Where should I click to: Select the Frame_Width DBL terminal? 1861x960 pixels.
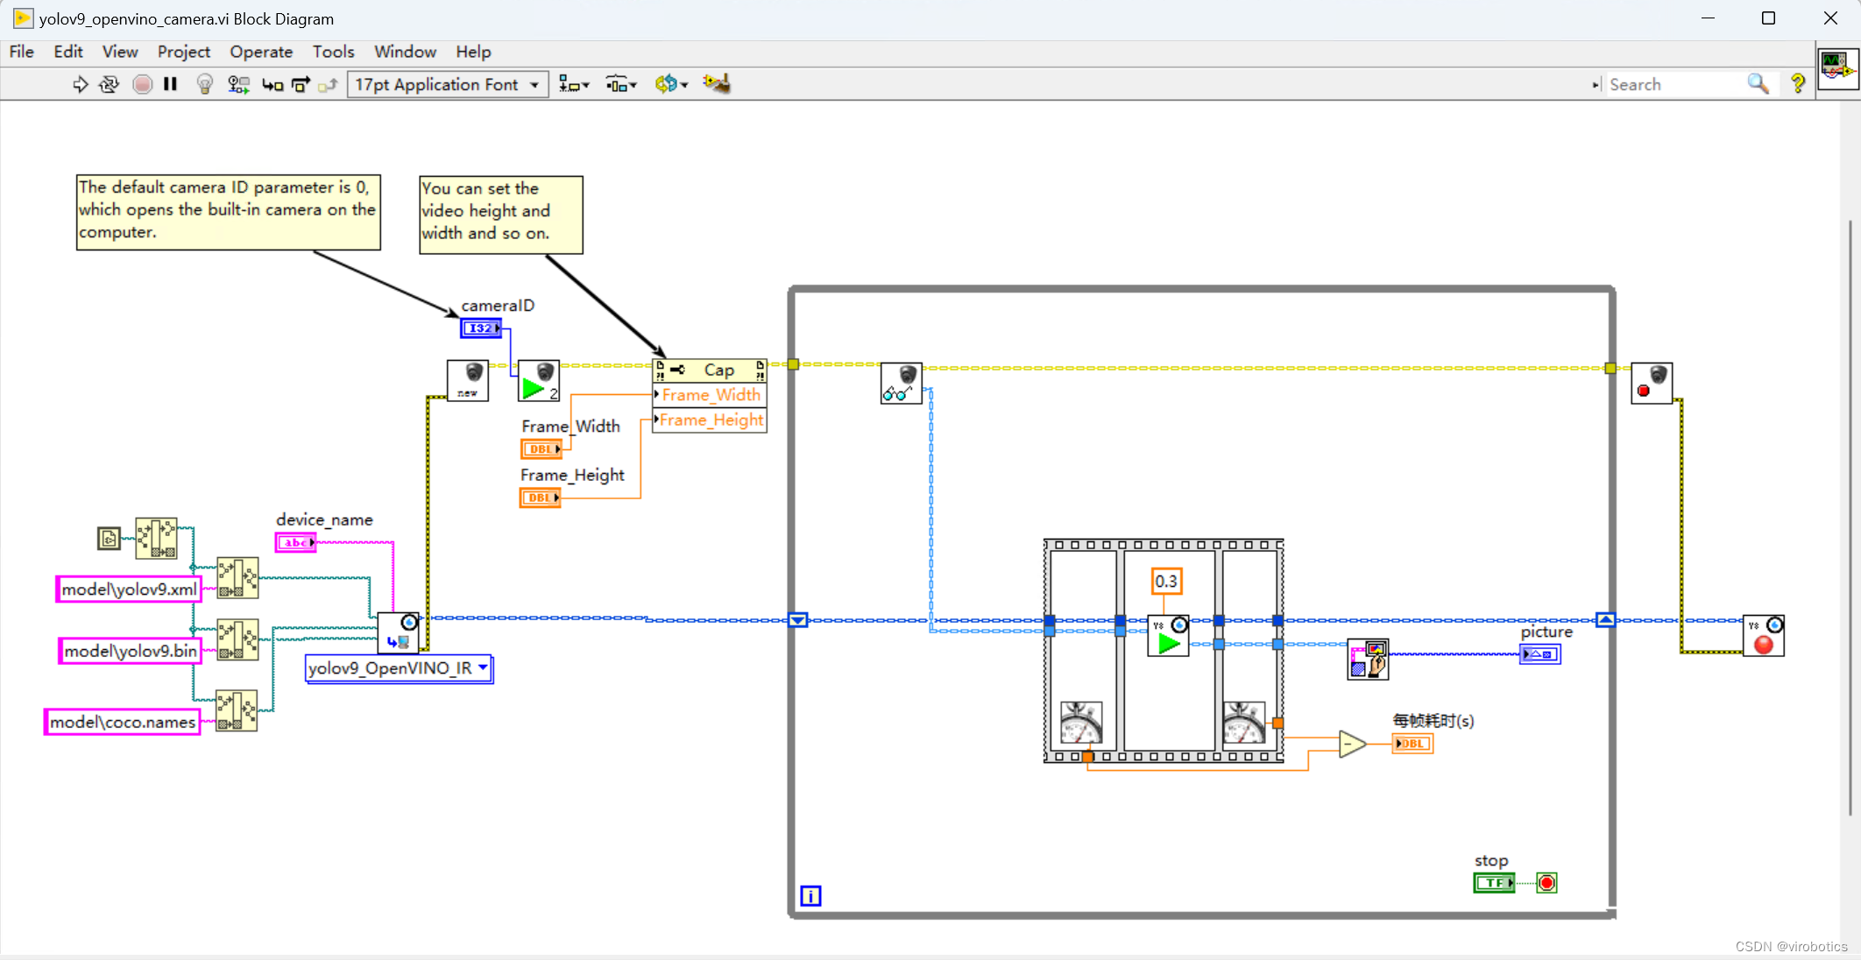pos(541,448)
